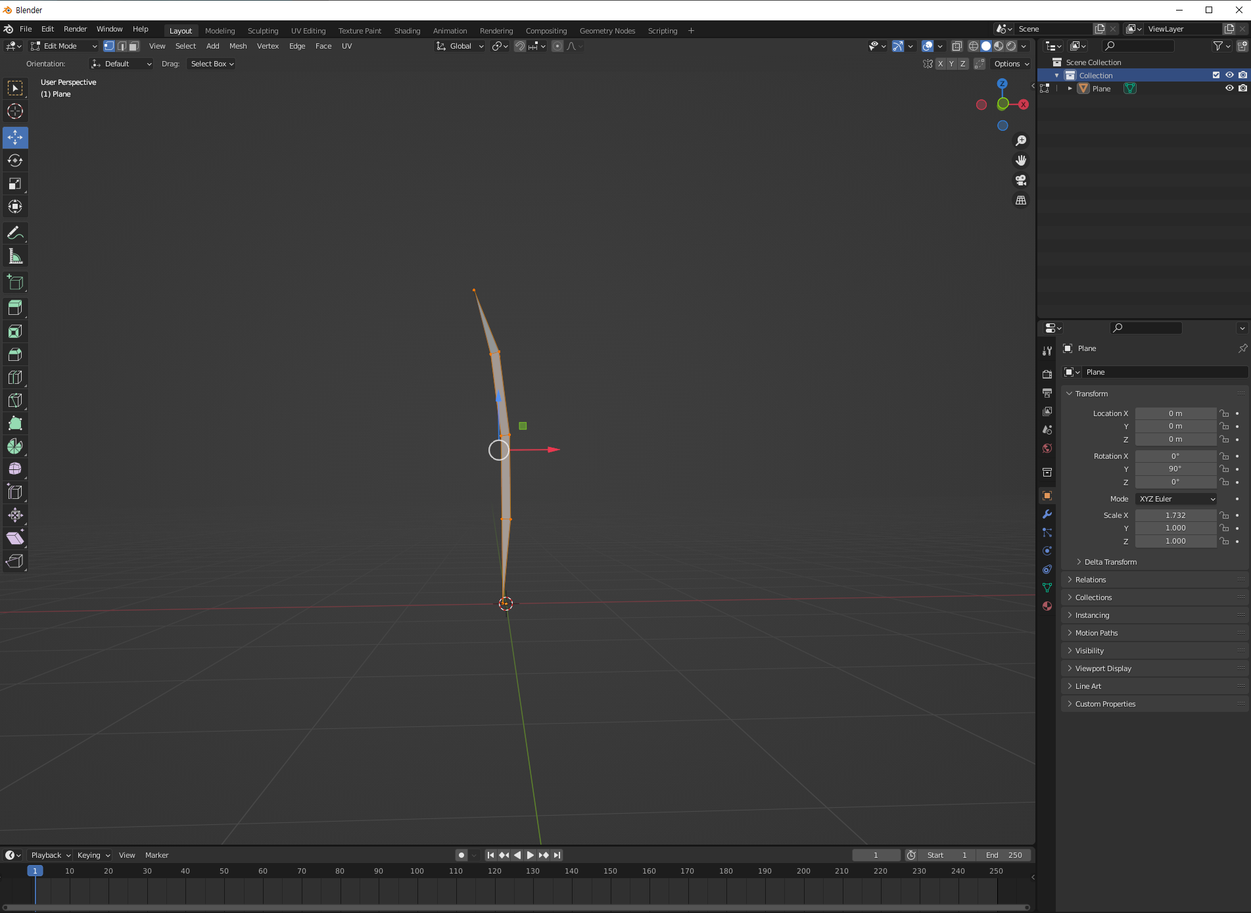This screenshot has height=913, width=1251.
Task: Switch to Geometry Nodes workspace tab
Action: pos(607,31)
